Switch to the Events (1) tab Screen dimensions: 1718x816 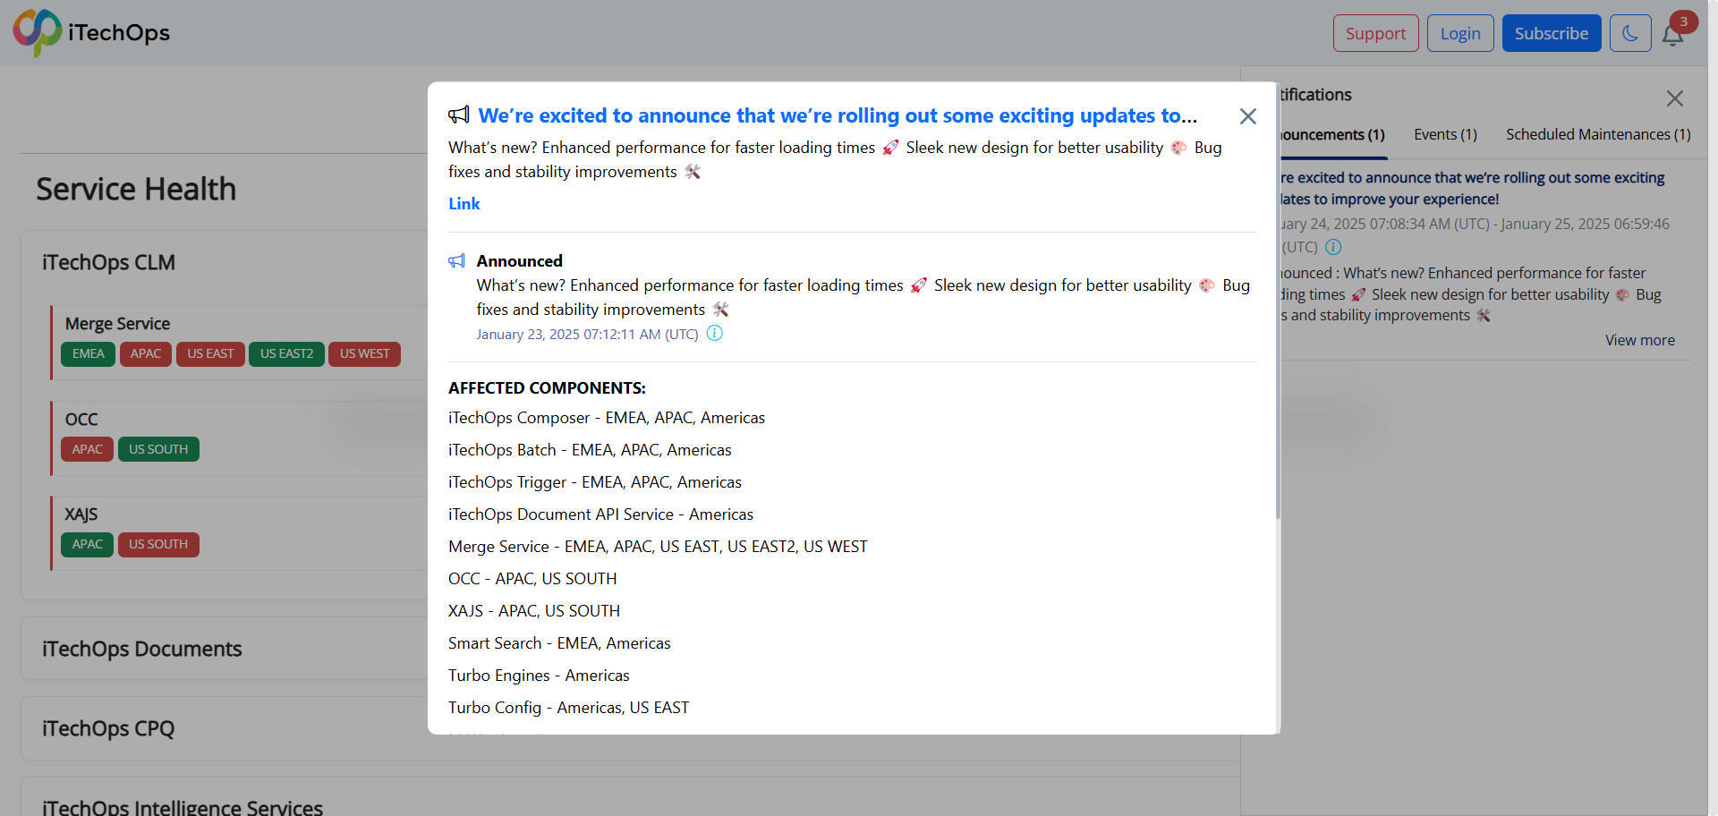click(x=1445, y=134)
